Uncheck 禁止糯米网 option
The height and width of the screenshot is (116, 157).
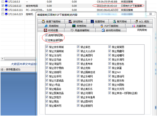pos(47,106)
